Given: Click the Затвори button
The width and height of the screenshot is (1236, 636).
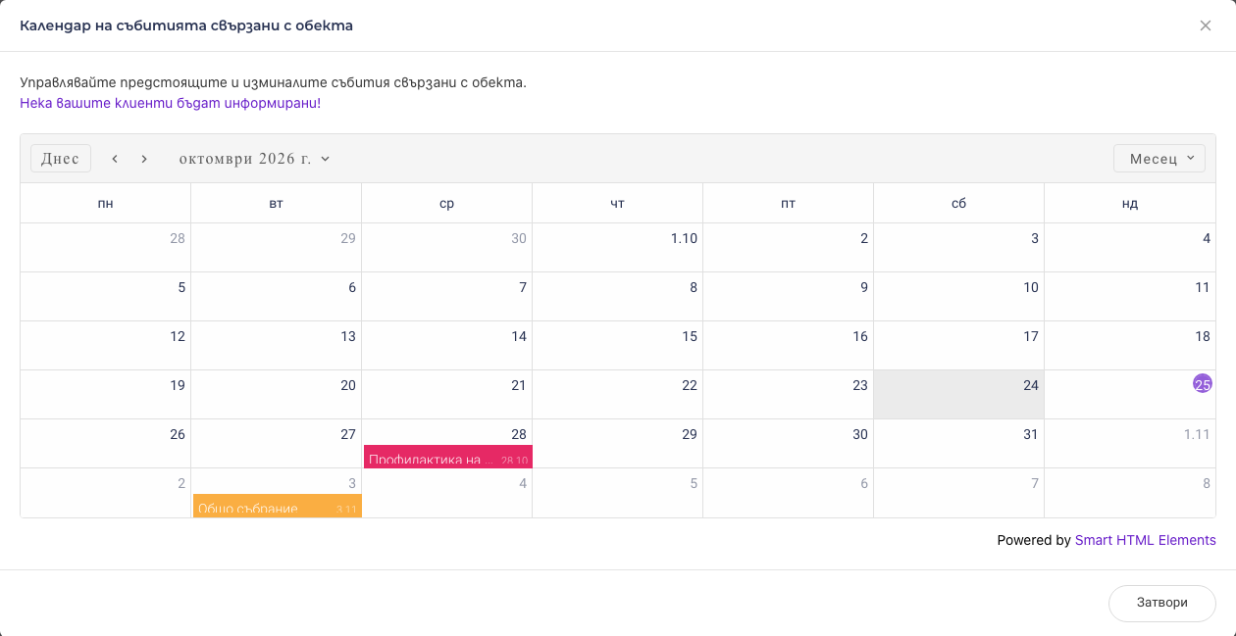Looking at the screenshot, I should [x=1162, y=603].
